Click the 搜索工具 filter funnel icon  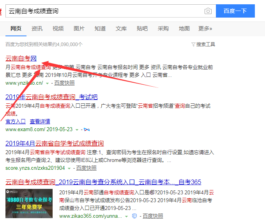[x=193, y=44]
